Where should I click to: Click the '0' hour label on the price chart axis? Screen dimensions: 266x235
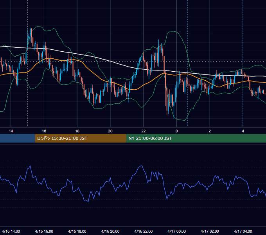176,131
